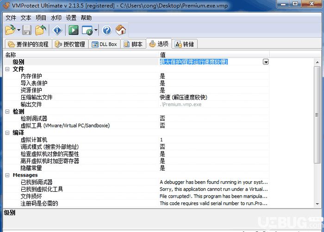
Task: Select the 检测调试器 row
Action: coord(137,118)
